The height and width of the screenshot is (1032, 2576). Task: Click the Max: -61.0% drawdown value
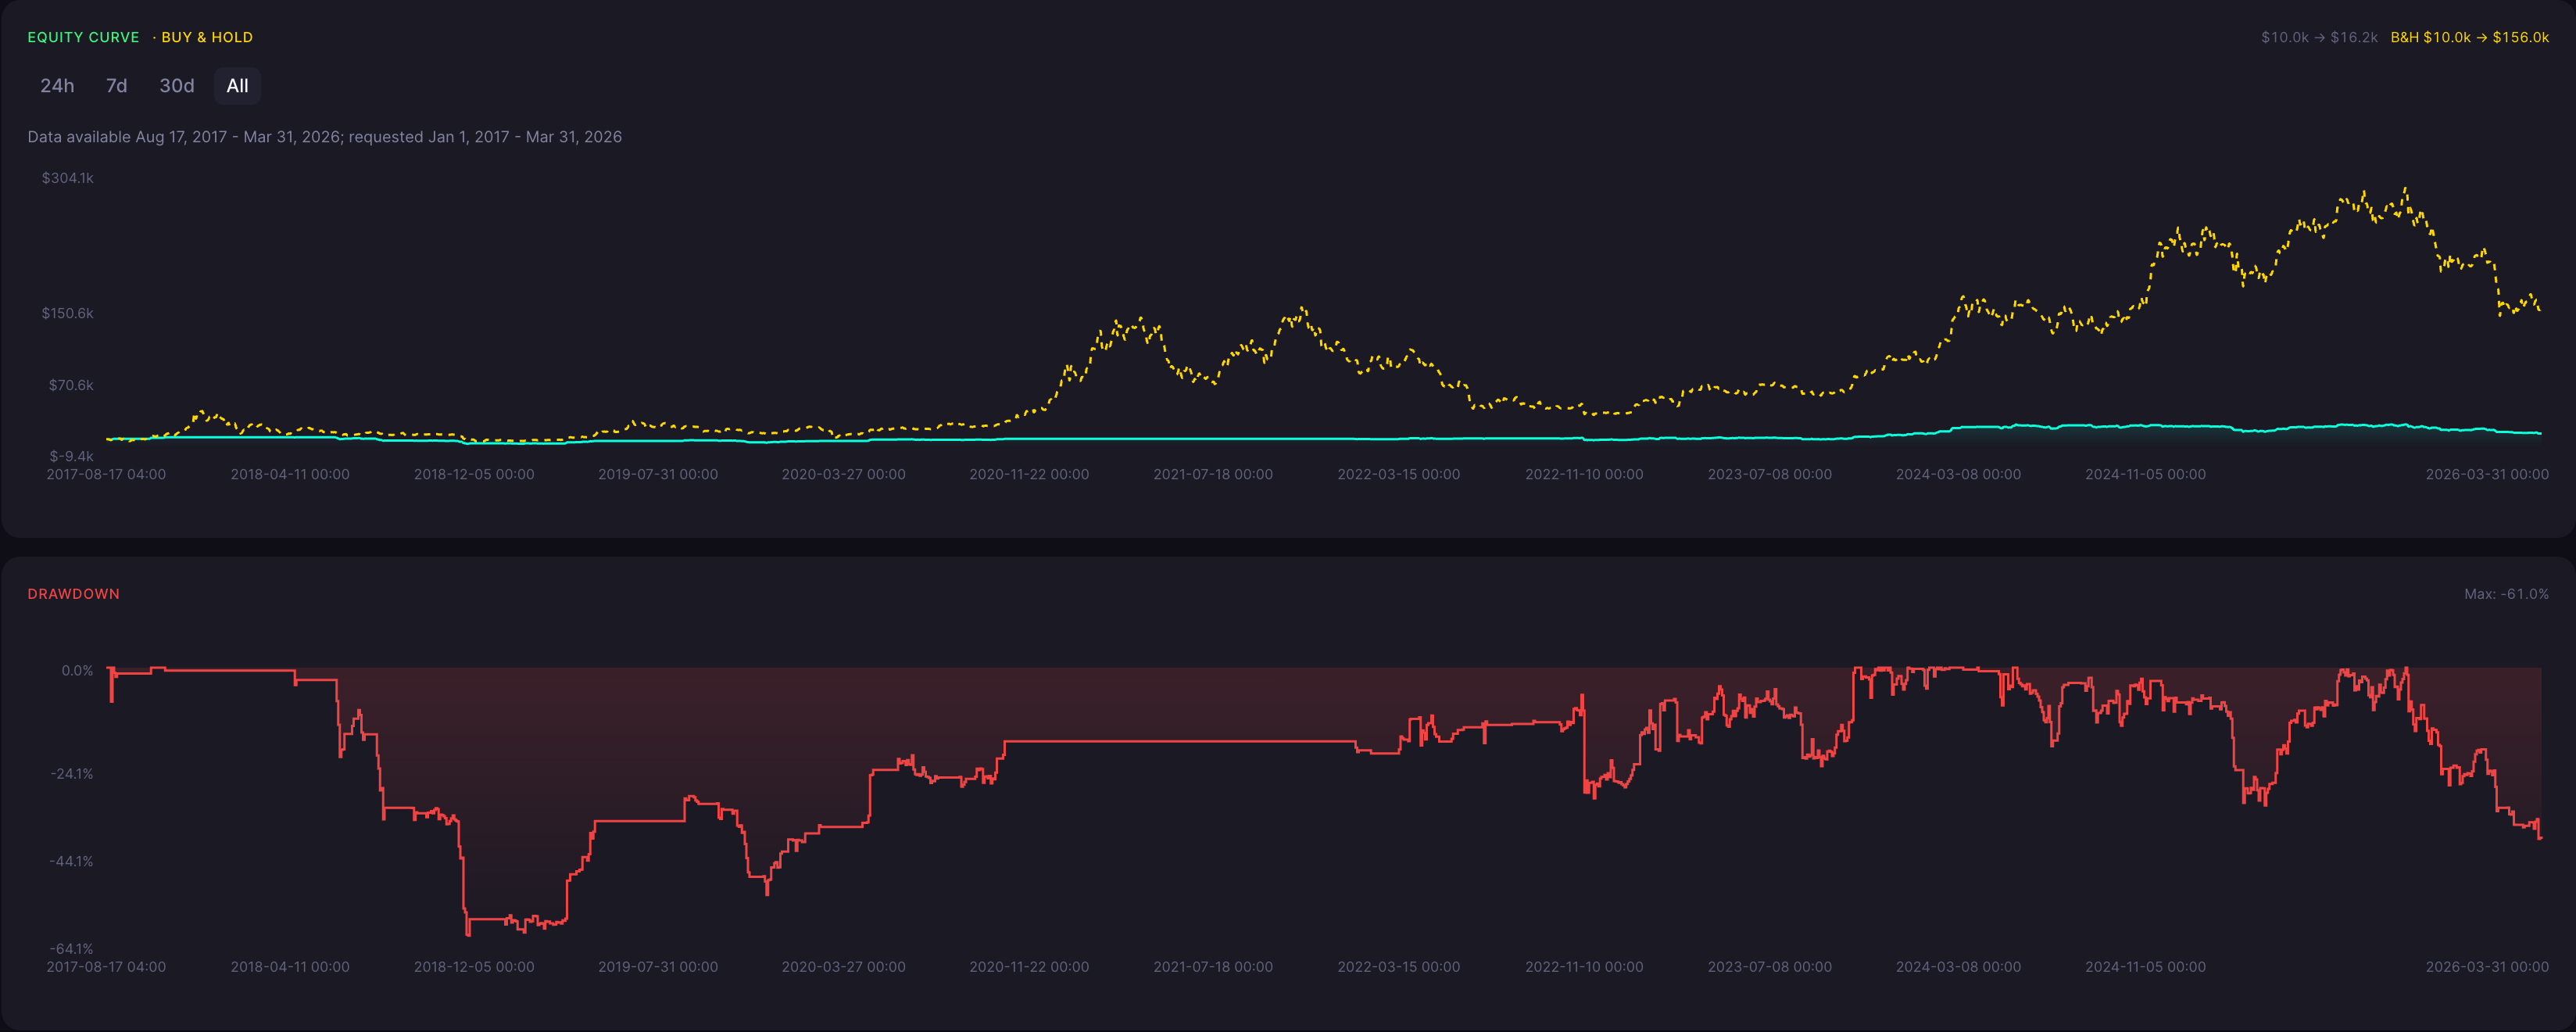(x=2506, y=594)
